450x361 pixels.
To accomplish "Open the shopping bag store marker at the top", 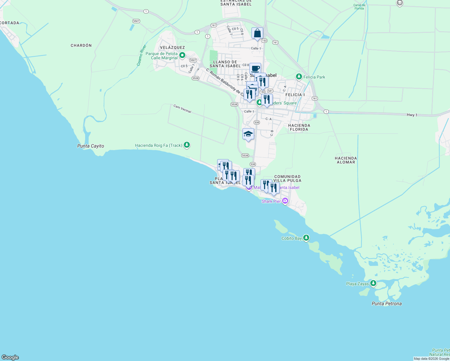I will [x=257, y=33].
